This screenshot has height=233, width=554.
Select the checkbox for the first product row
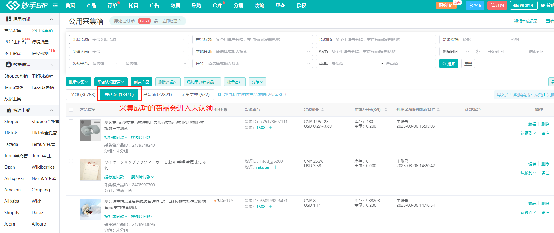click(71, 122)
